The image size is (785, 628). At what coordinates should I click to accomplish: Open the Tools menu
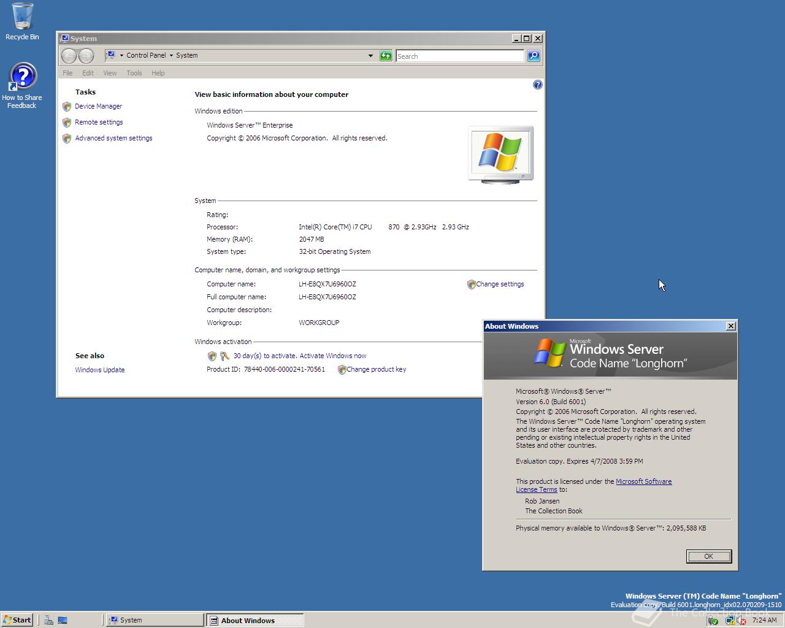click(134, 73)
